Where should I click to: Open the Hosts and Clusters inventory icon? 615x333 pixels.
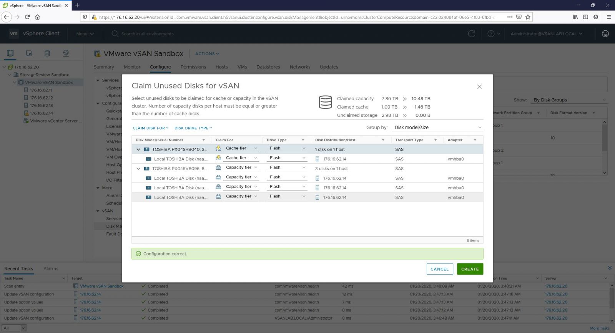10,53
